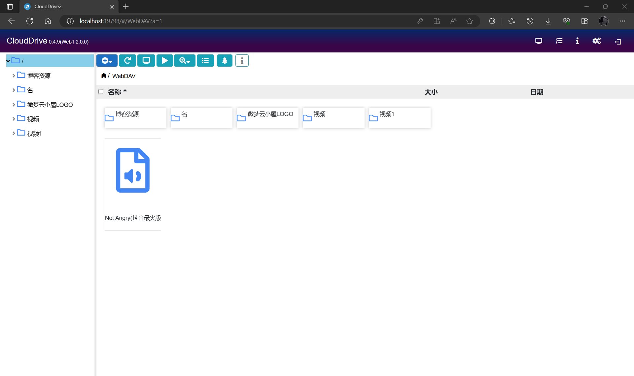
Task: Select 博客资源 in the sidebar tree
Action: [39, 76]
